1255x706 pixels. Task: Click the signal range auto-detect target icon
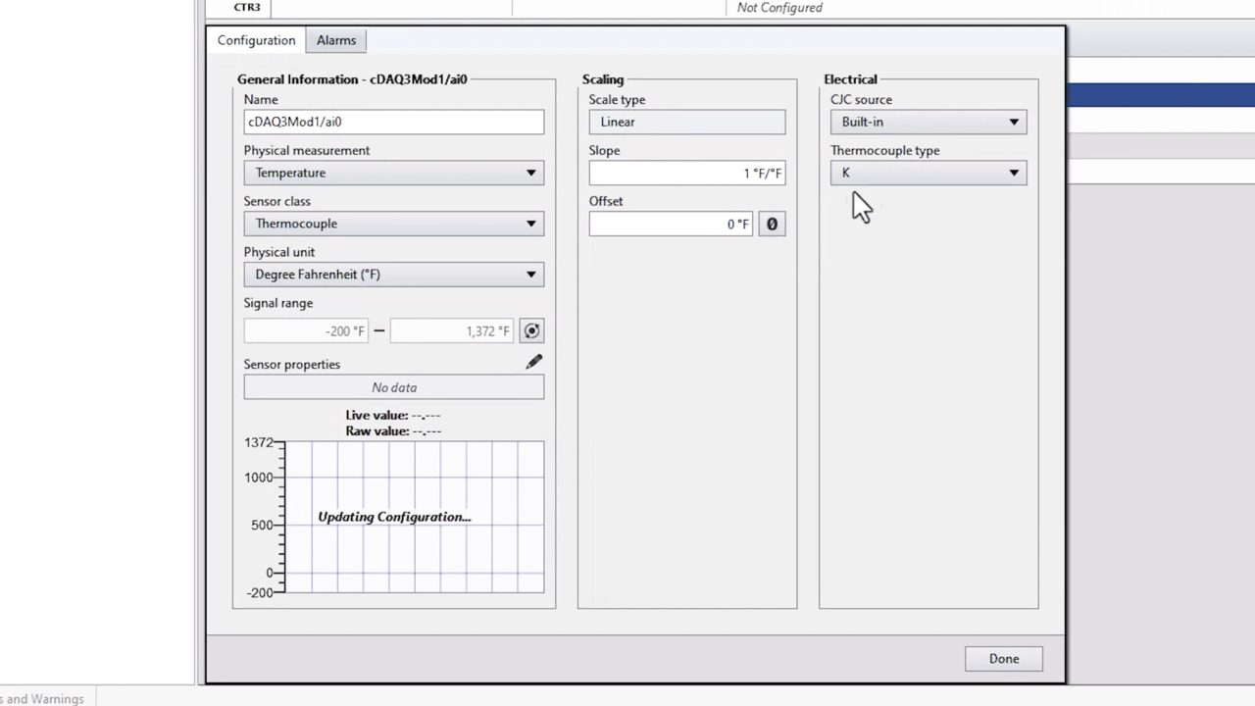(x=531, y=331)
